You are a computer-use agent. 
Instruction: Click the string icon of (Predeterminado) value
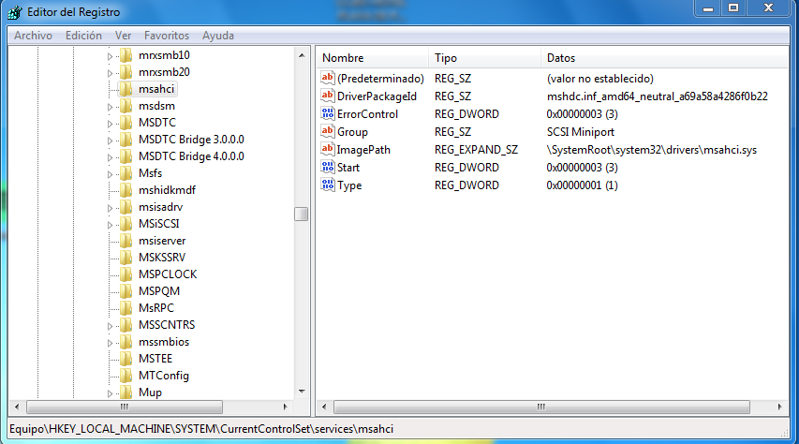[x=327, y=78]
